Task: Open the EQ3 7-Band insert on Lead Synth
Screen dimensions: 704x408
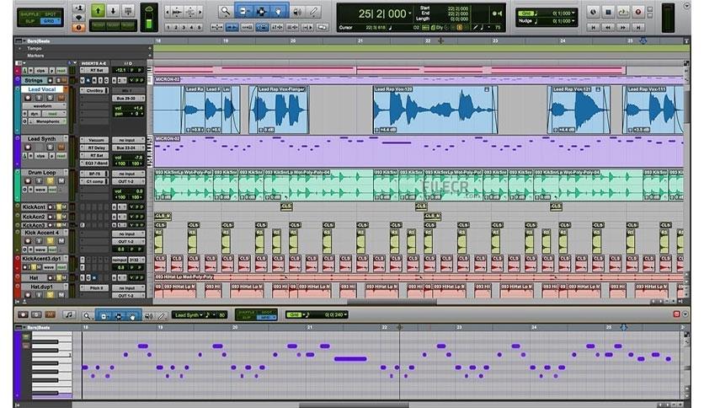Action: 96,163
